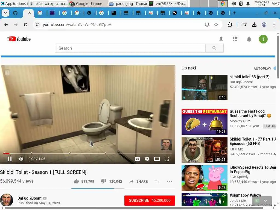Open Guess the Fast Food Restaurant title

click(250, 113)
